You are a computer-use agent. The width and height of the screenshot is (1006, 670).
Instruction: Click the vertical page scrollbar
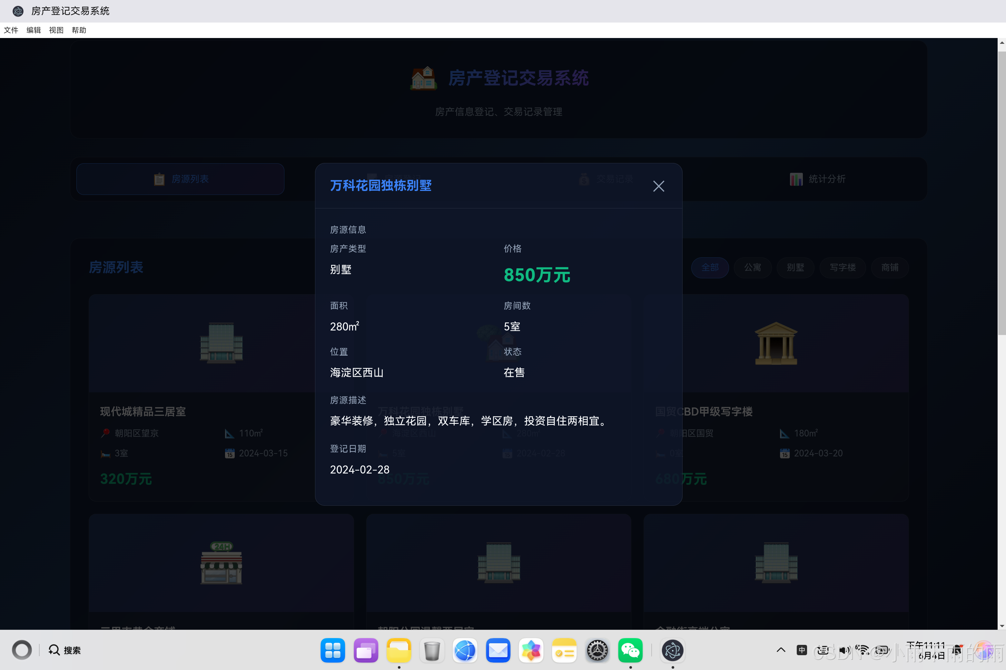[x=1002, y=193]
